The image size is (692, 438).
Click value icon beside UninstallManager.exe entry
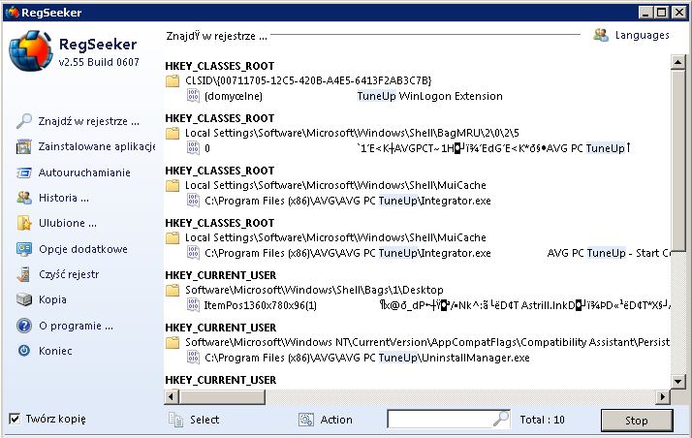click(x=193, y=358)
